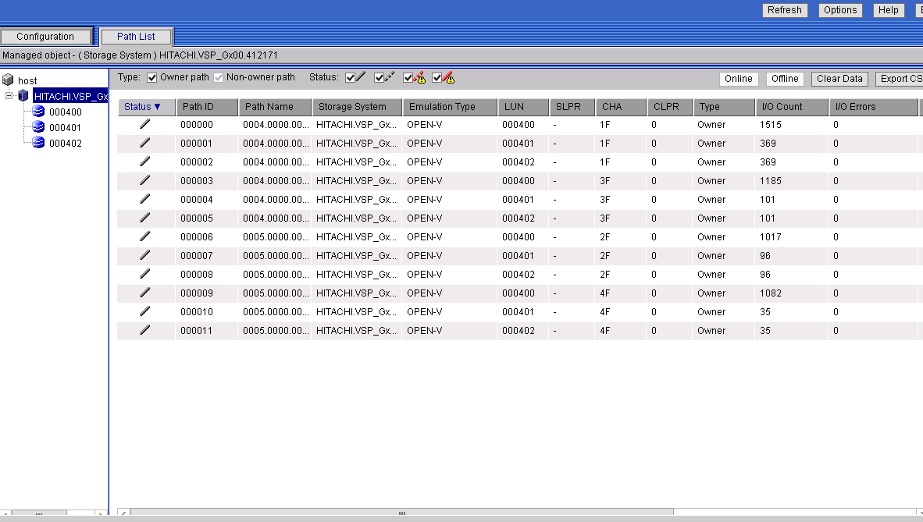The image size is (923, 522).
Task: Click the disk icon for LU 000401
Action: 38,126
